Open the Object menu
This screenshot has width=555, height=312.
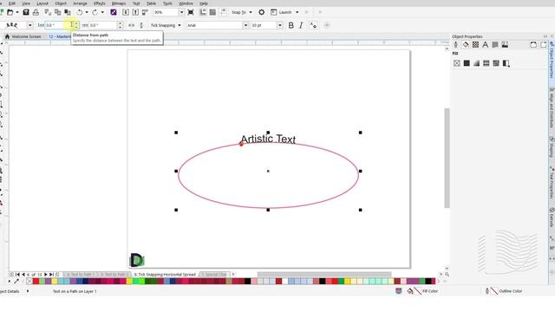click(61, 3)
